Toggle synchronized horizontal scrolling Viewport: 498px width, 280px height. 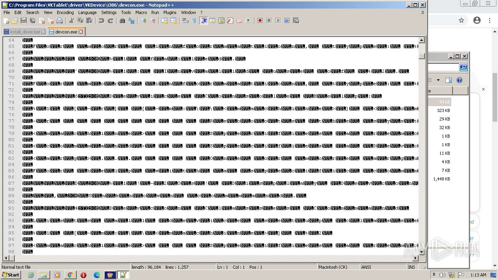[x=174, y=21]
